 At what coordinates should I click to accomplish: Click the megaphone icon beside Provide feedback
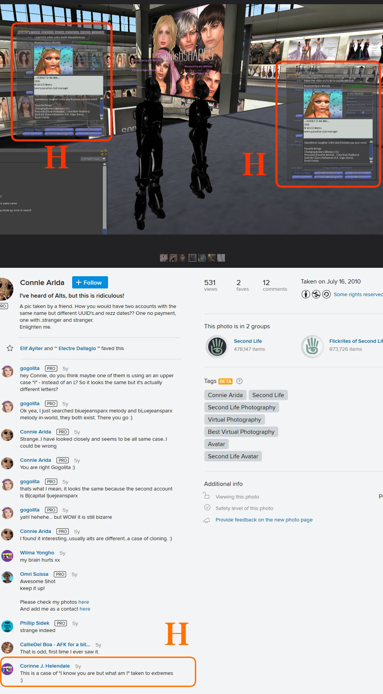pyautogui.click(x=206, y=520)
